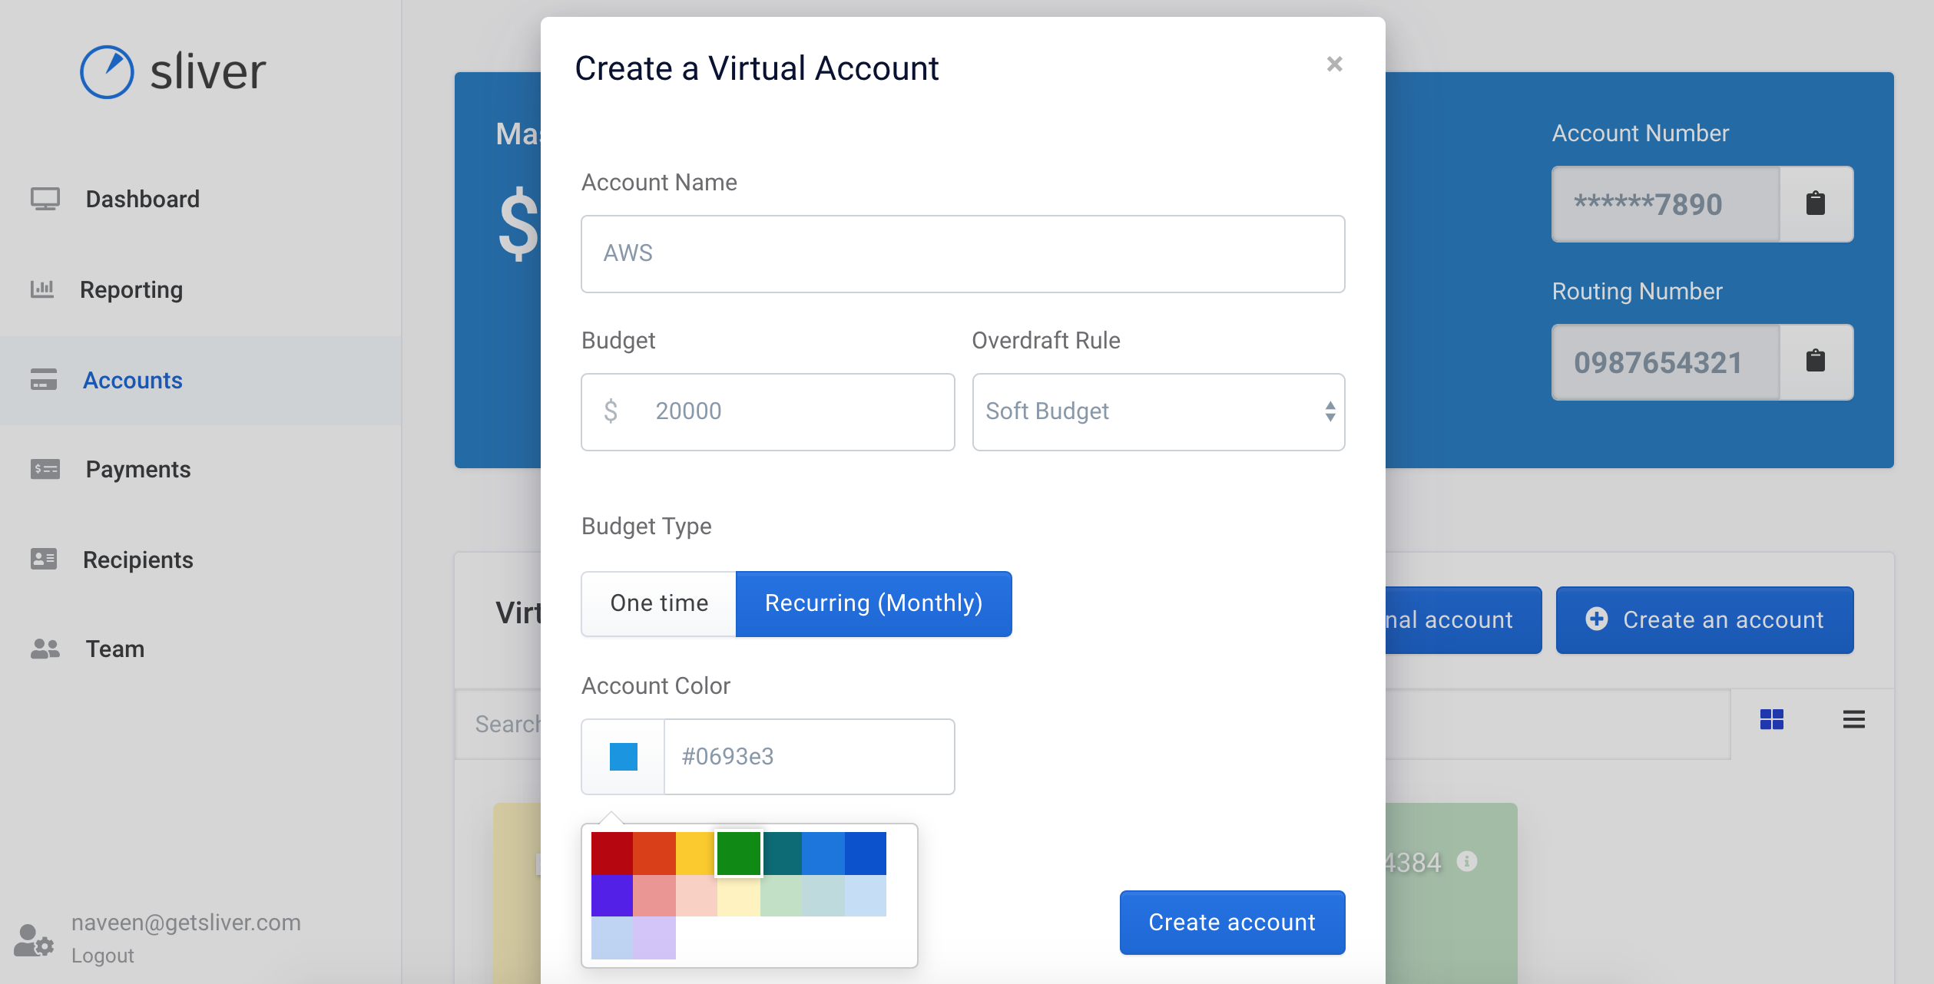Click the Recipients address card icon

(x=44, y=559)
